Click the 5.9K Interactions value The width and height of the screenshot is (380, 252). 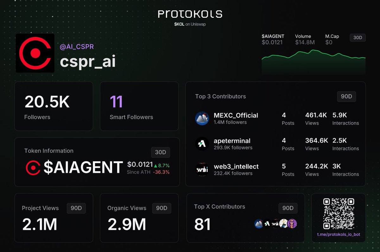point(340,115)
